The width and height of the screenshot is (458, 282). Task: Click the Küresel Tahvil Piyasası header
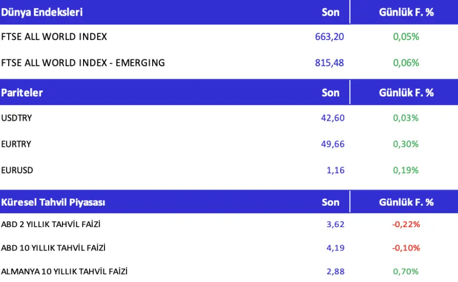pos(53,202)
